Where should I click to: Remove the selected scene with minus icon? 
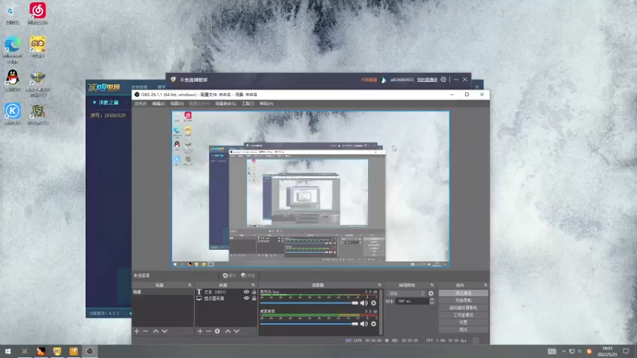146,331
